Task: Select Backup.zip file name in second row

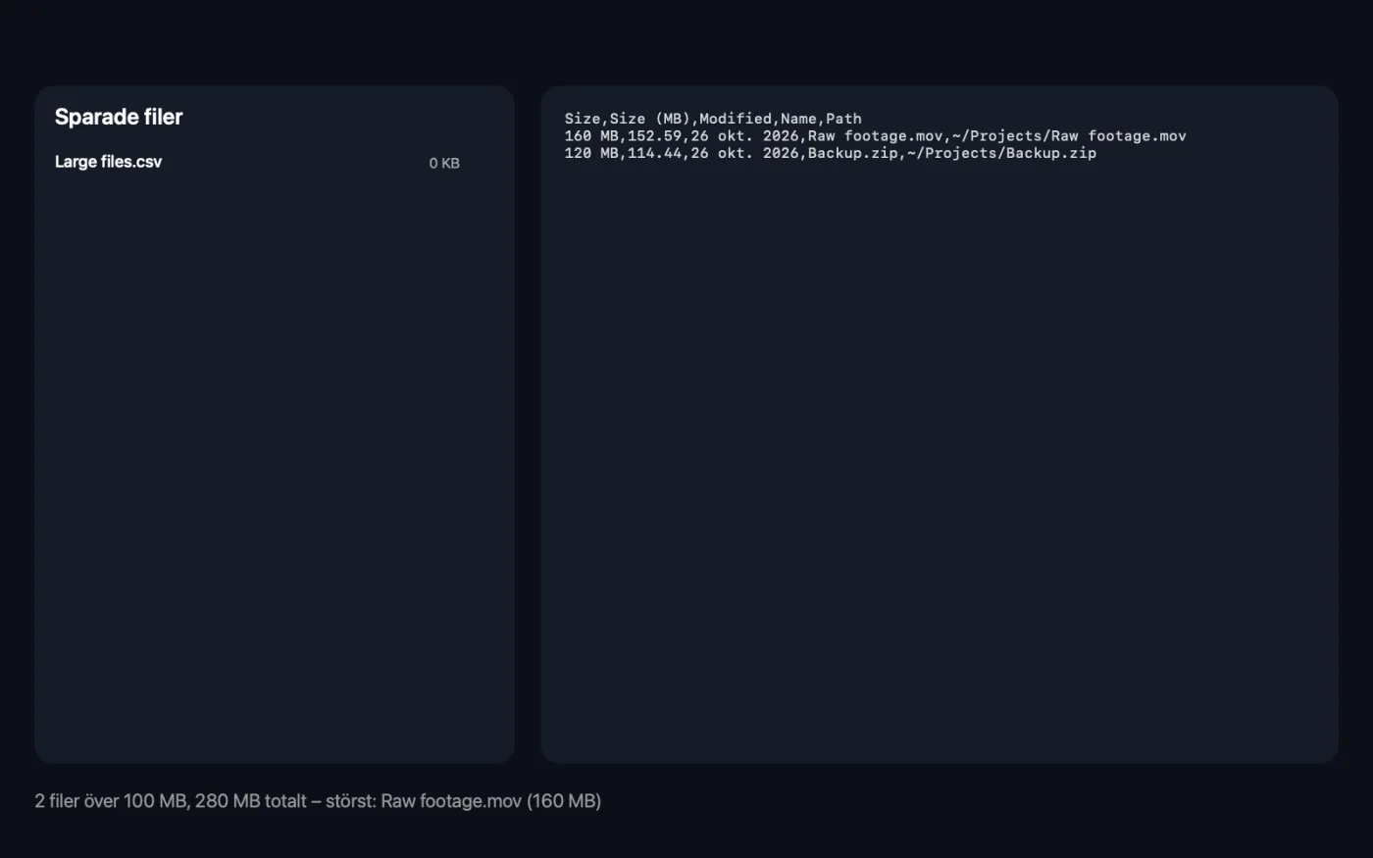Action: pyautogui.click(x=852, y=153)
